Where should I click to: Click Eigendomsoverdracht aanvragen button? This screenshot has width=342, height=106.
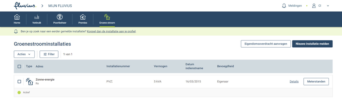tap(265, 44)
